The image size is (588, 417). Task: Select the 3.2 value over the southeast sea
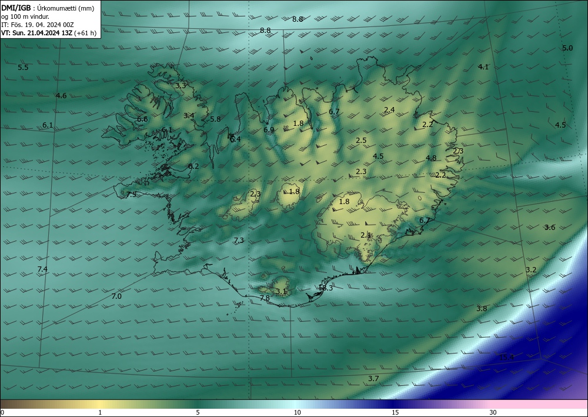coord(531,269)
